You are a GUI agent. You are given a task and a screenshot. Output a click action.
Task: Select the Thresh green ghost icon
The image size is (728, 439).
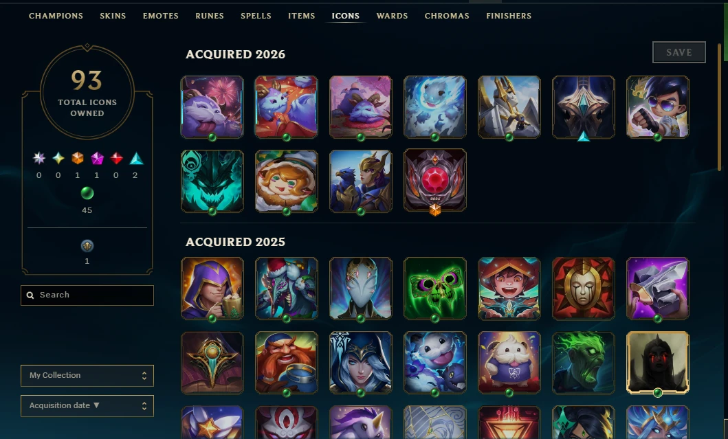point(212,181)
